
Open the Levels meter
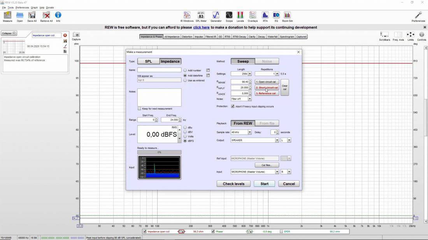click(240, 16)
